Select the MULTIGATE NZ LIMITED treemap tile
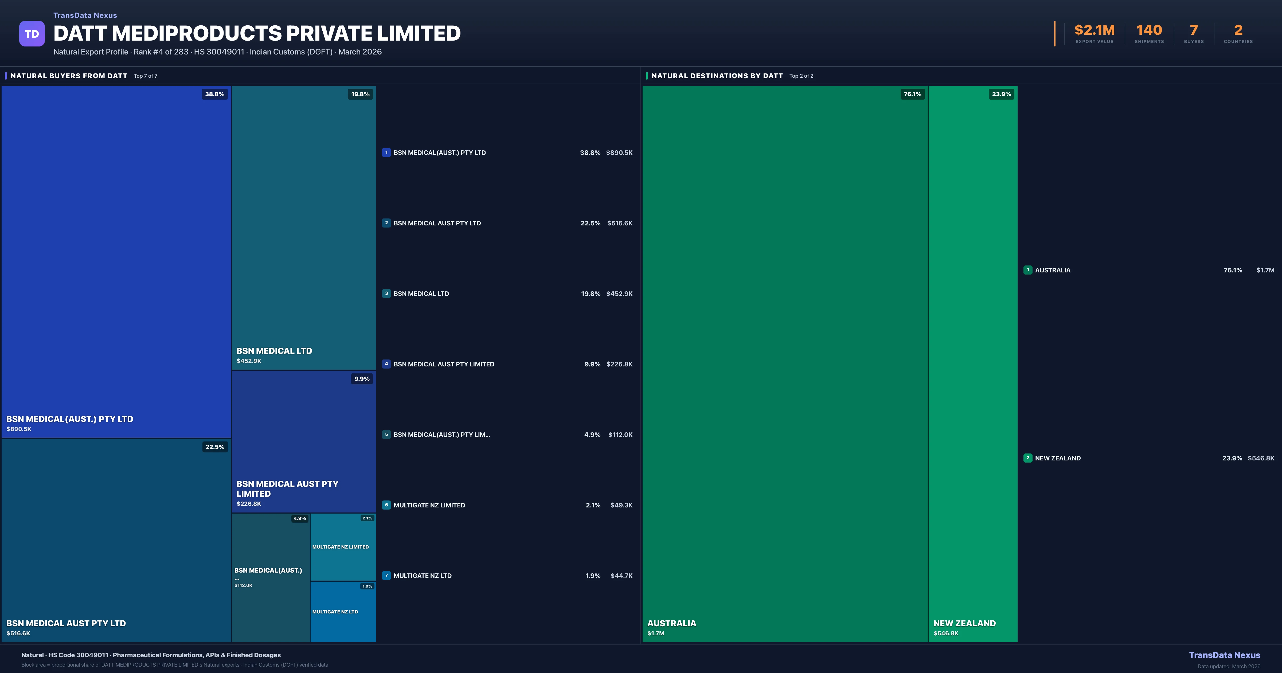This screenshot has height=673, width=1282. click(x=343, y=547)
